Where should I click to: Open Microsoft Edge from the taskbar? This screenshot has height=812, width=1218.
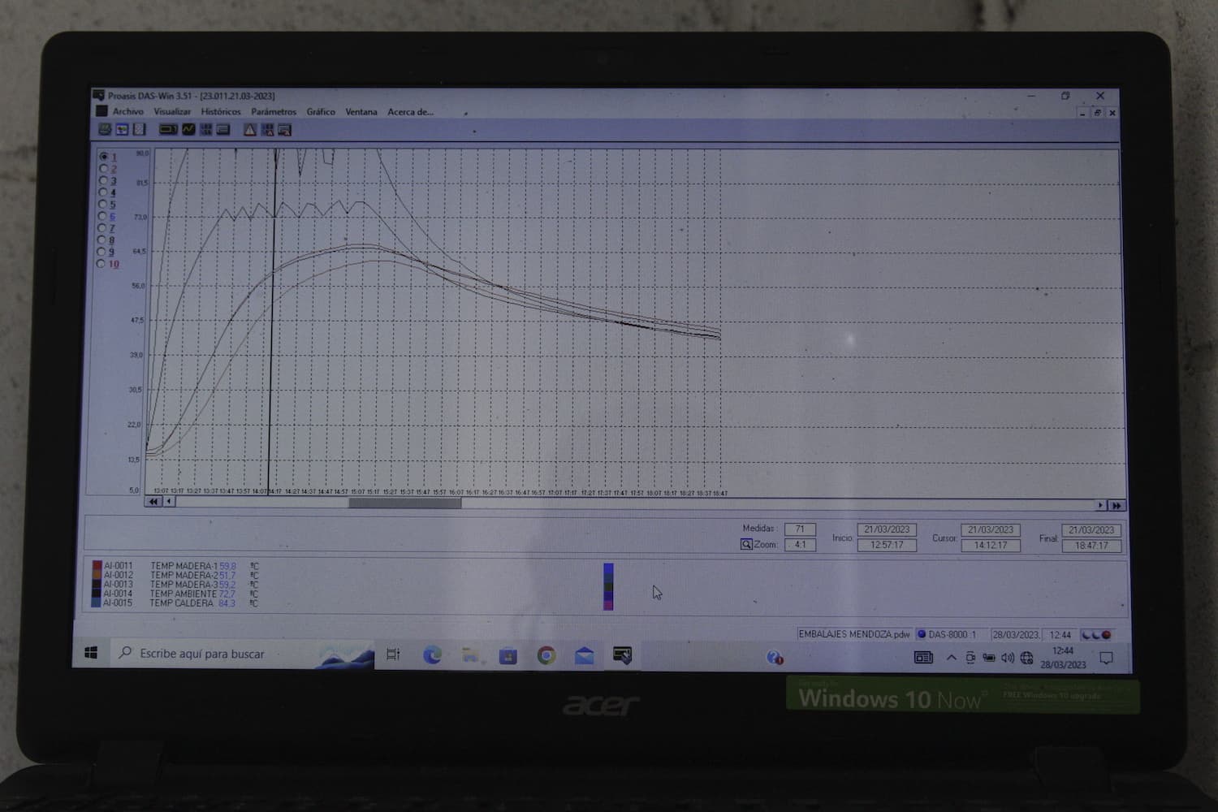[432, 654]
